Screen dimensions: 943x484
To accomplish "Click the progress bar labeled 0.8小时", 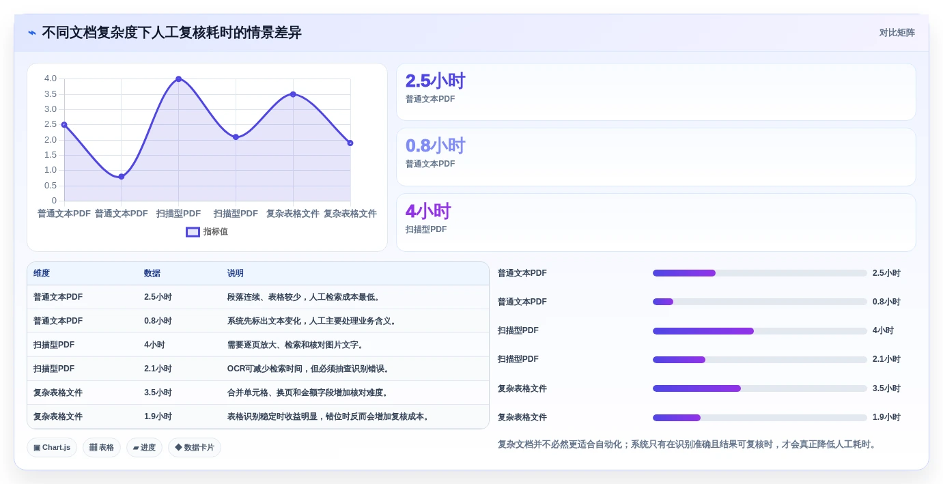I will click(759, 302).
